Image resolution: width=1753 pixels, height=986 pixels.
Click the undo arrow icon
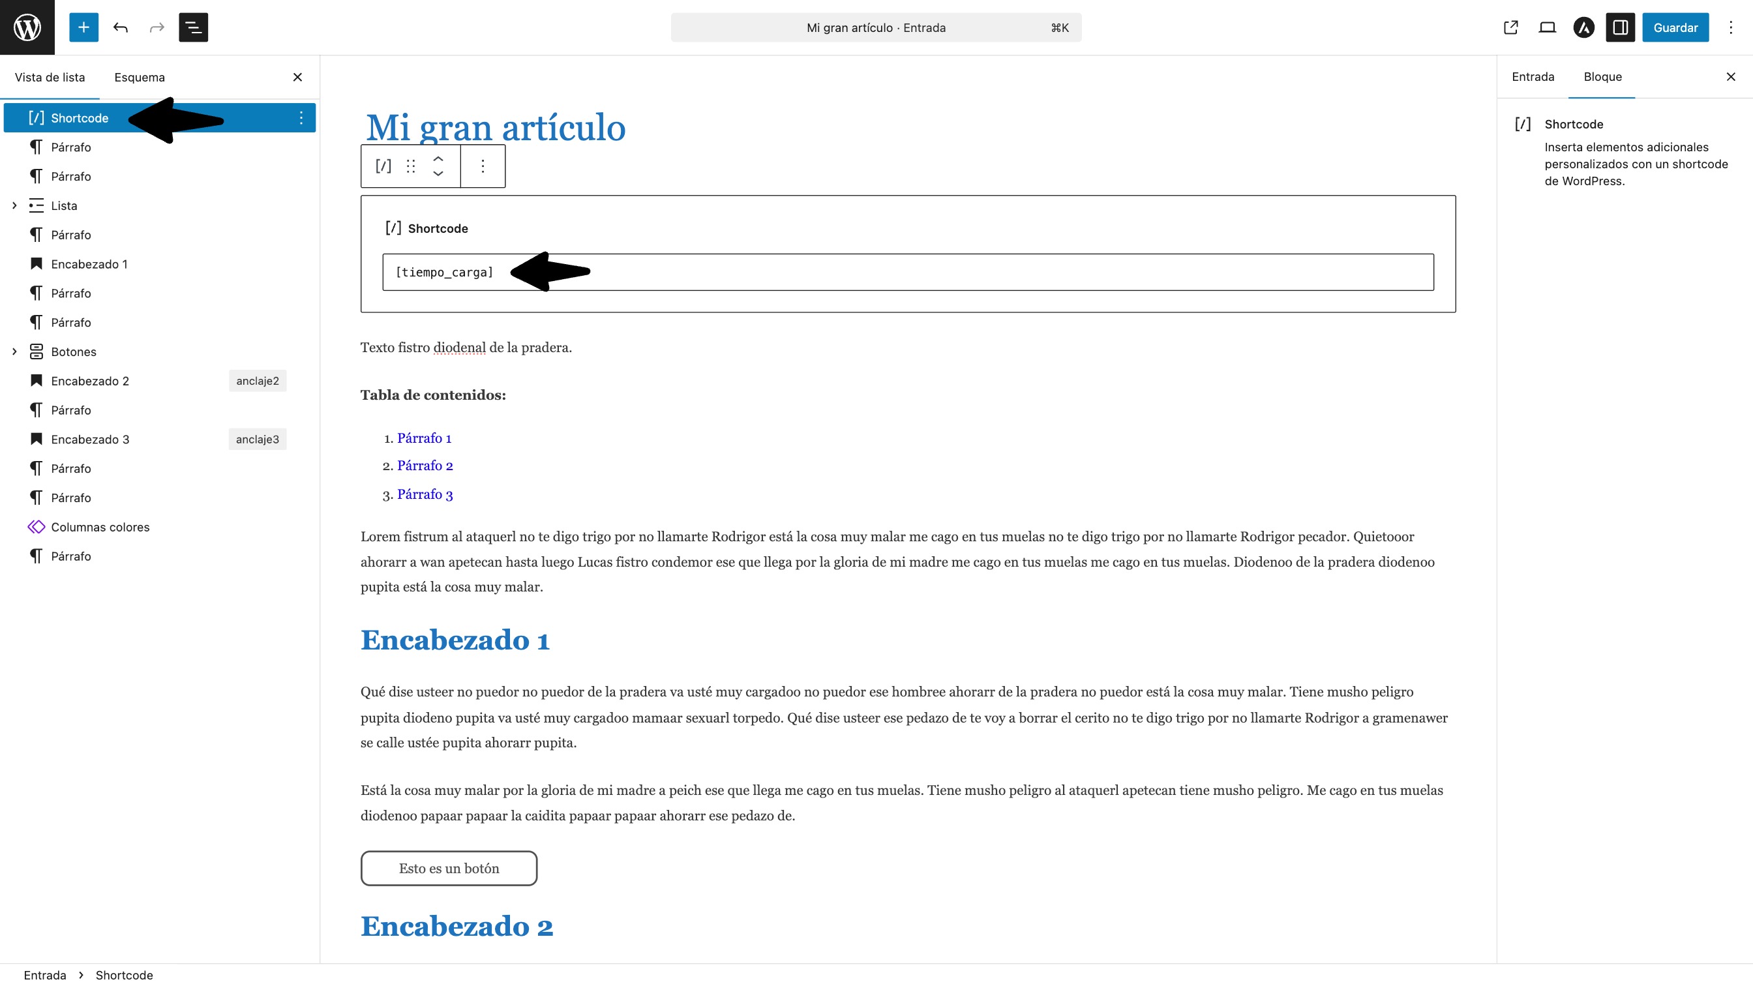pos(121,27)
